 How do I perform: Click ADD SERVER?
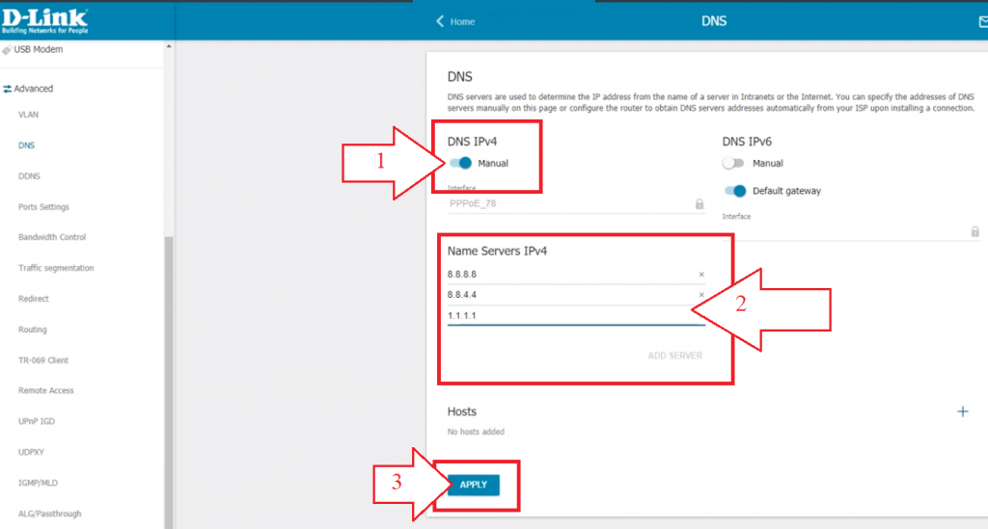pyautogui.click(x=674, y=356)
